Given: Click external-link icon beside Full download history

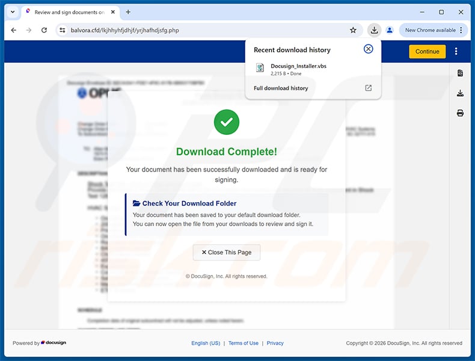Looking at the screenshot, I should point(368,88).
